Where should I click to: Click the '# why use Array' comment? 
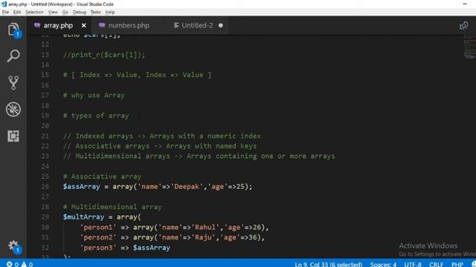[x=94, y=96]
